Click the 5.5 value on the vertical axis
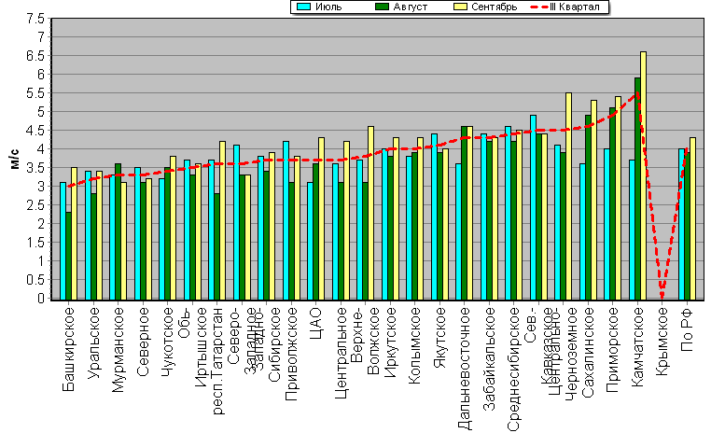This screenshot has width=725, height=447. (x=35, y=93)
